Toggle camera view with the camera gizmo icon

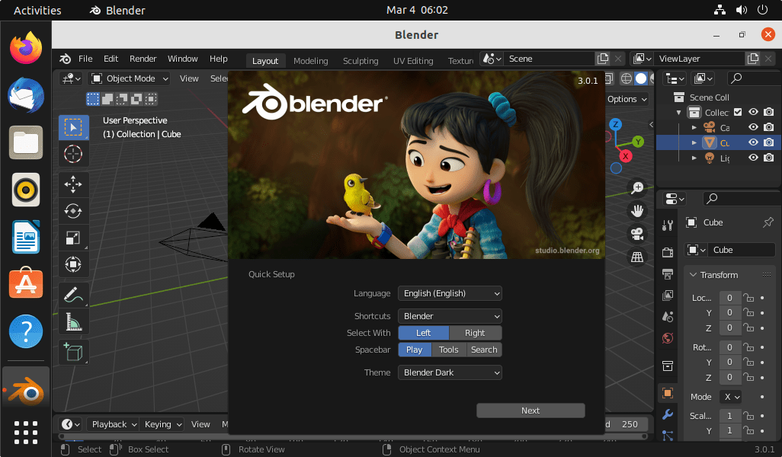[x=637, y=234]
